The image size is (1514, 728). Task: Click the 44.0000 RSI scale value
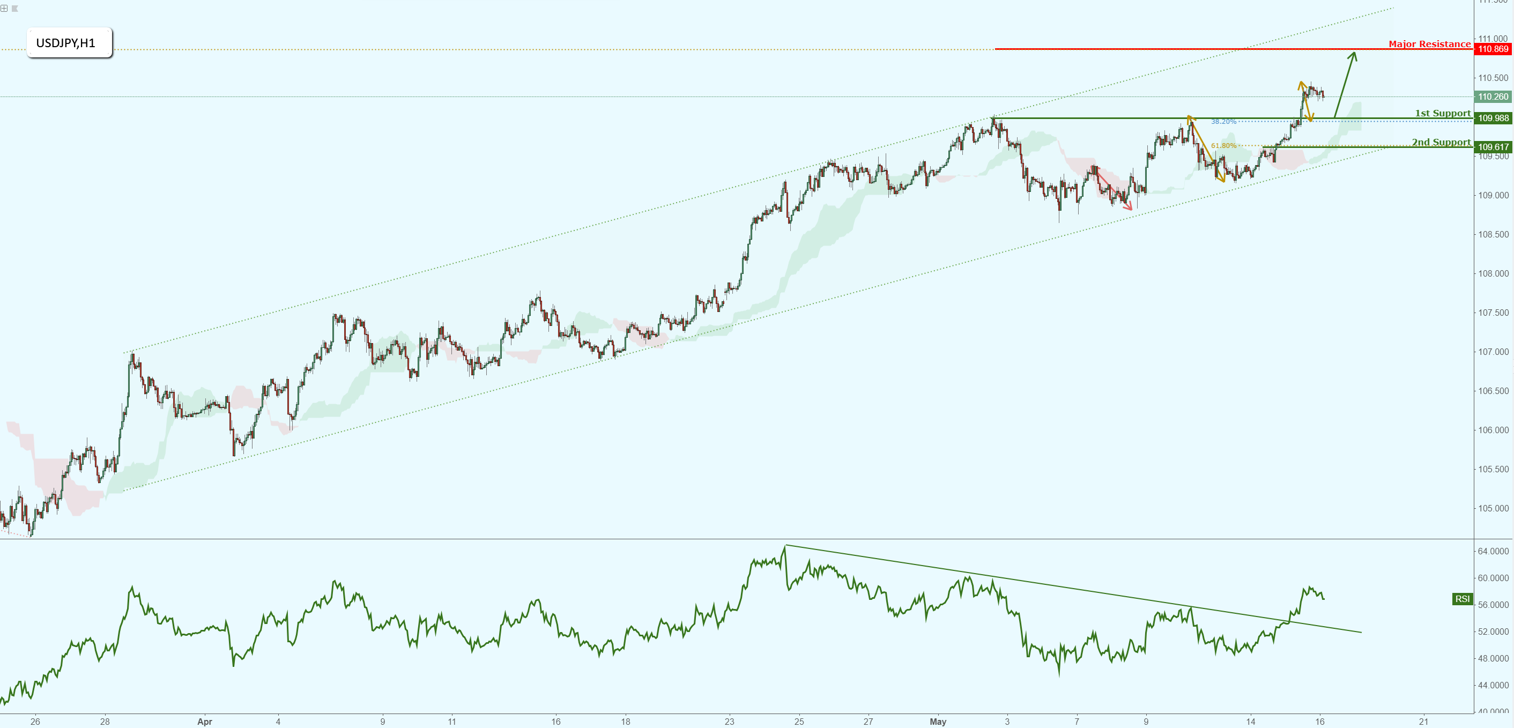coord(1494,685)
